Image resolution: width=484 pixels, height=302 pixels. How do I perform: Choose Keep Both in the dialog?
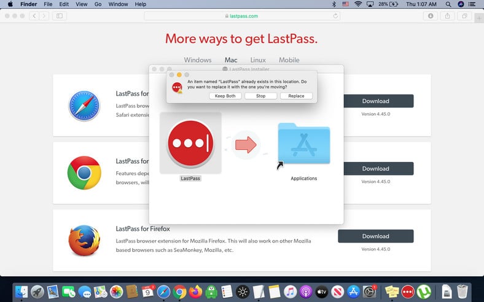point(225,96)
